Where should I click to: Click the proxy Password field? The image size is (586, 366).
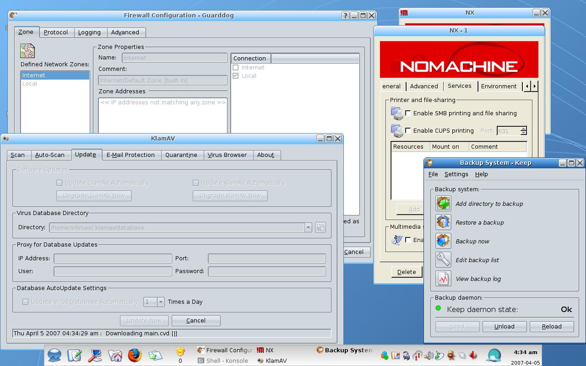(267, 271)
